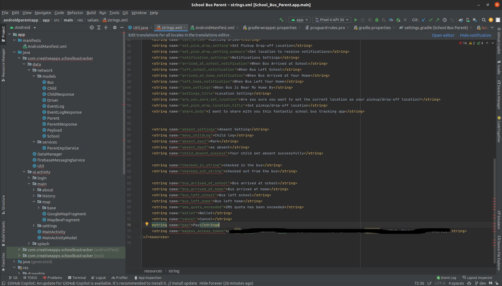Open the Pixel 4 API 30 device dropdown

(x=331, y=20)
